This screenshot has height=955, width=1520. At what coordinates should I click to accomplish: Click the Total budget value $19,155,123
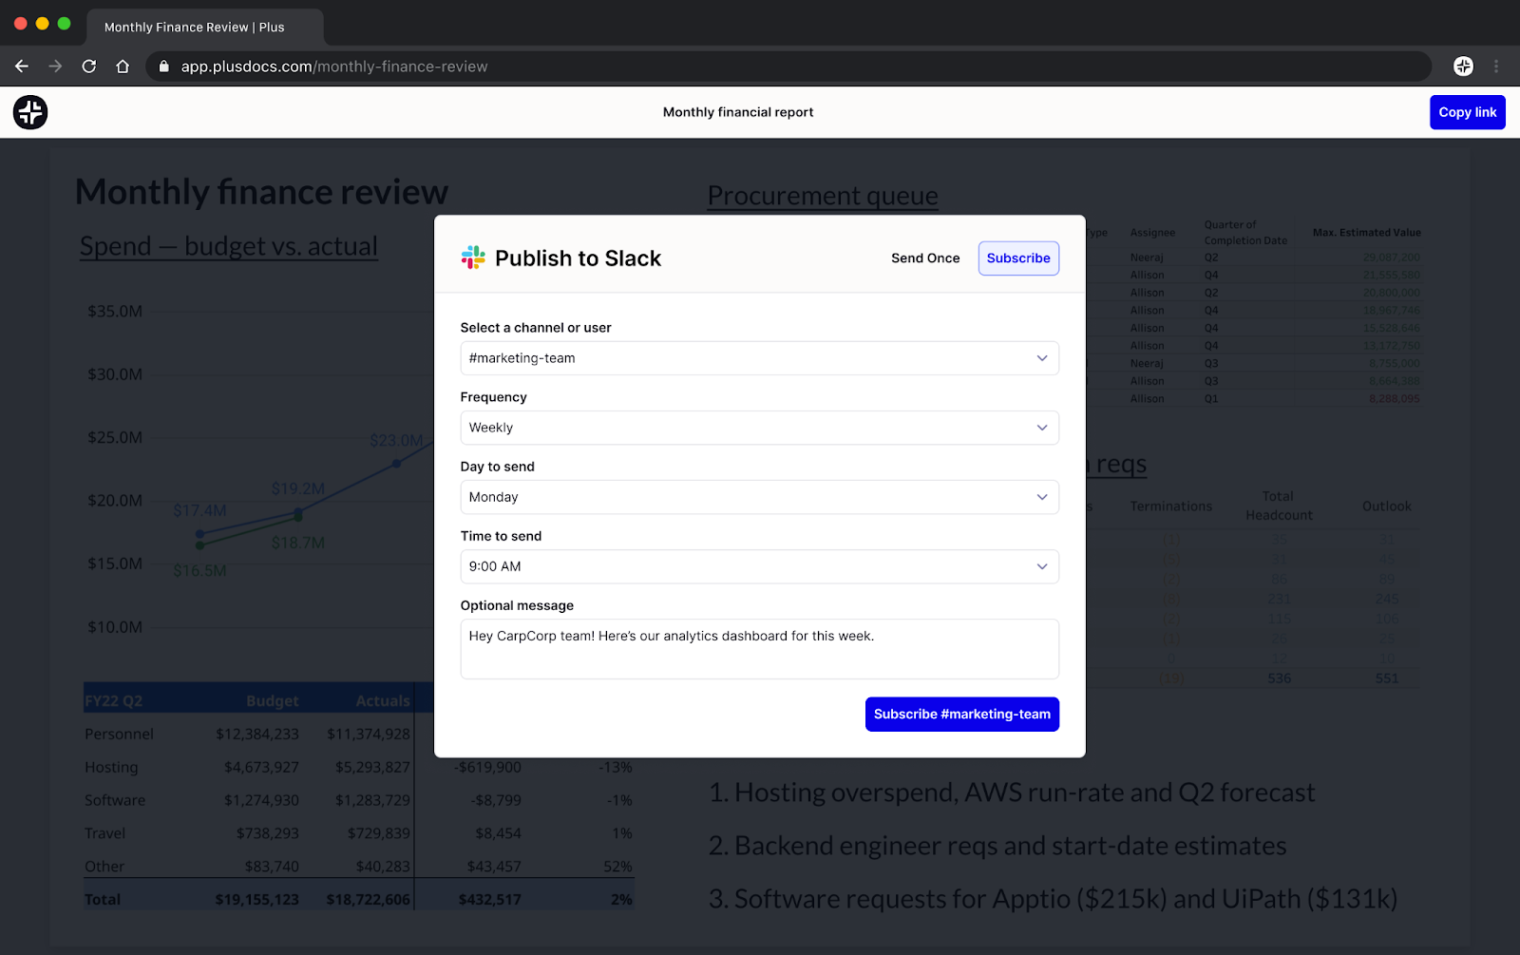[256, 900]
